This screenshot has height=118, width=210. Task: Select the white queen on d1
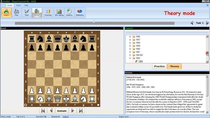[58, 99]
